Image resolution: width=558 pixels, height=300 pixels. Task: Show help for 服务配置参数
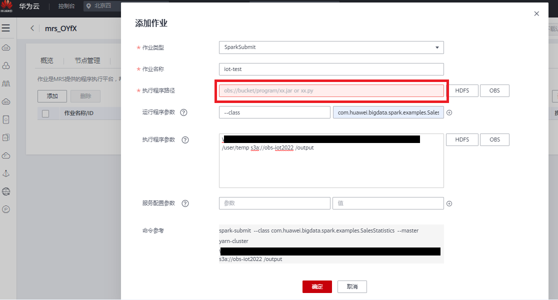185,203
